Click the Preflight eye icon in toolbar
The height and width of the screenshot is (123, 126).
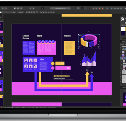click(43, 8)
